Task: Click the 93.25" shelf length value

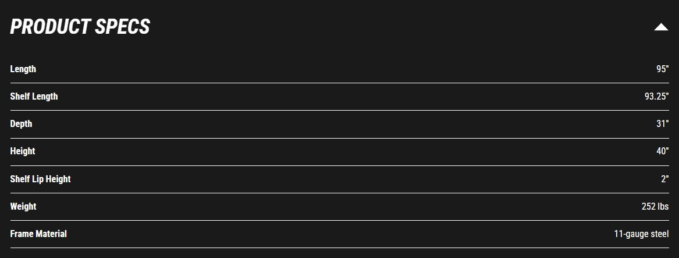Action: pyautogui.click(x=656, y=96)
